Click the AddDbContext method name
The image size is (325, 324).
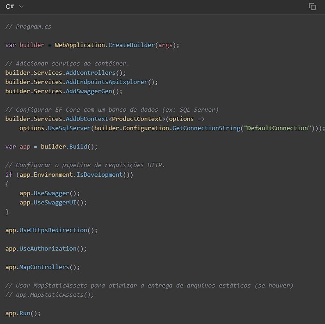coord(87,119)
